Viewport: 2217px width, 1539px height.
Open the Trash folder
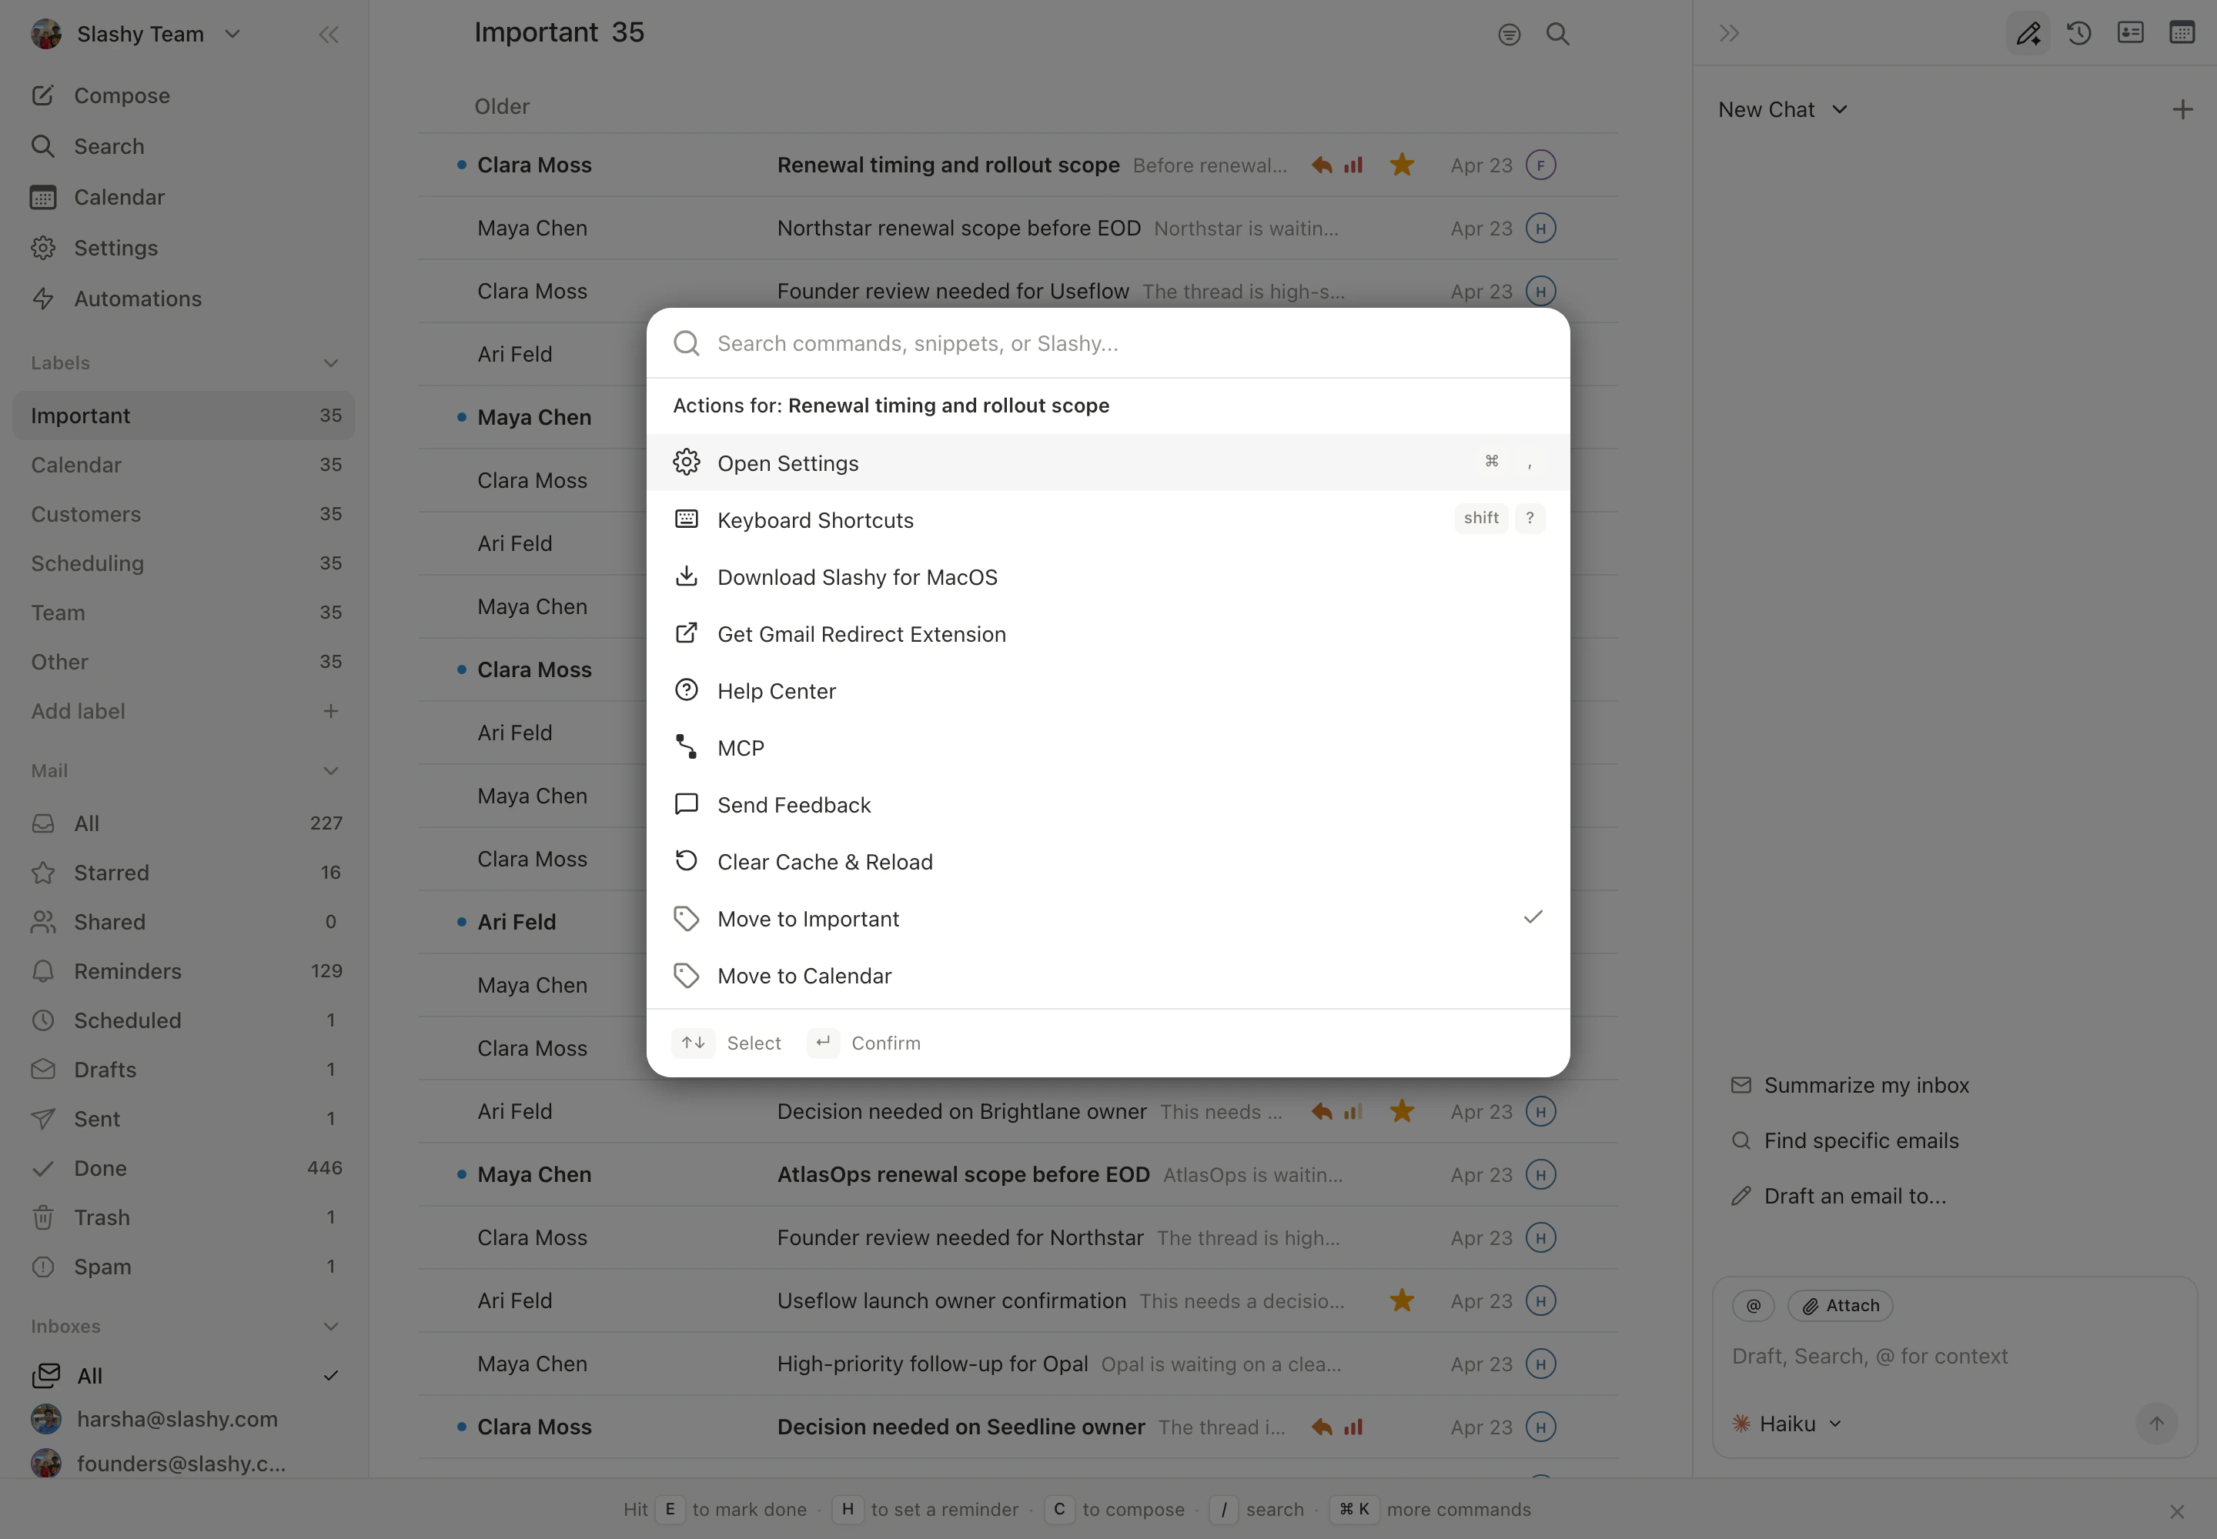click(x=184, y=1218)
